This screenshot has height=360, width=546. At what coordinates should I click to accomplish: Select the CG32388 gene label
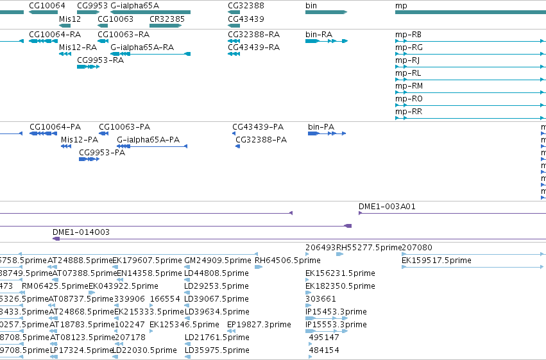[246, 6]
